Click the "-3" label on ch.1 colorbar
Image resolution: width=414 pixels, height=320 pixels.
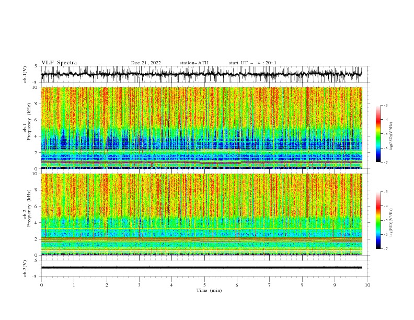tap(386, 105)
